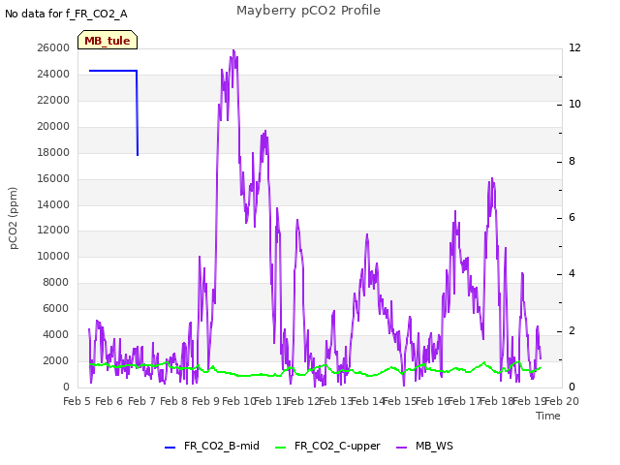Click the MB_WS peak near Feb 10

(233, 50)
